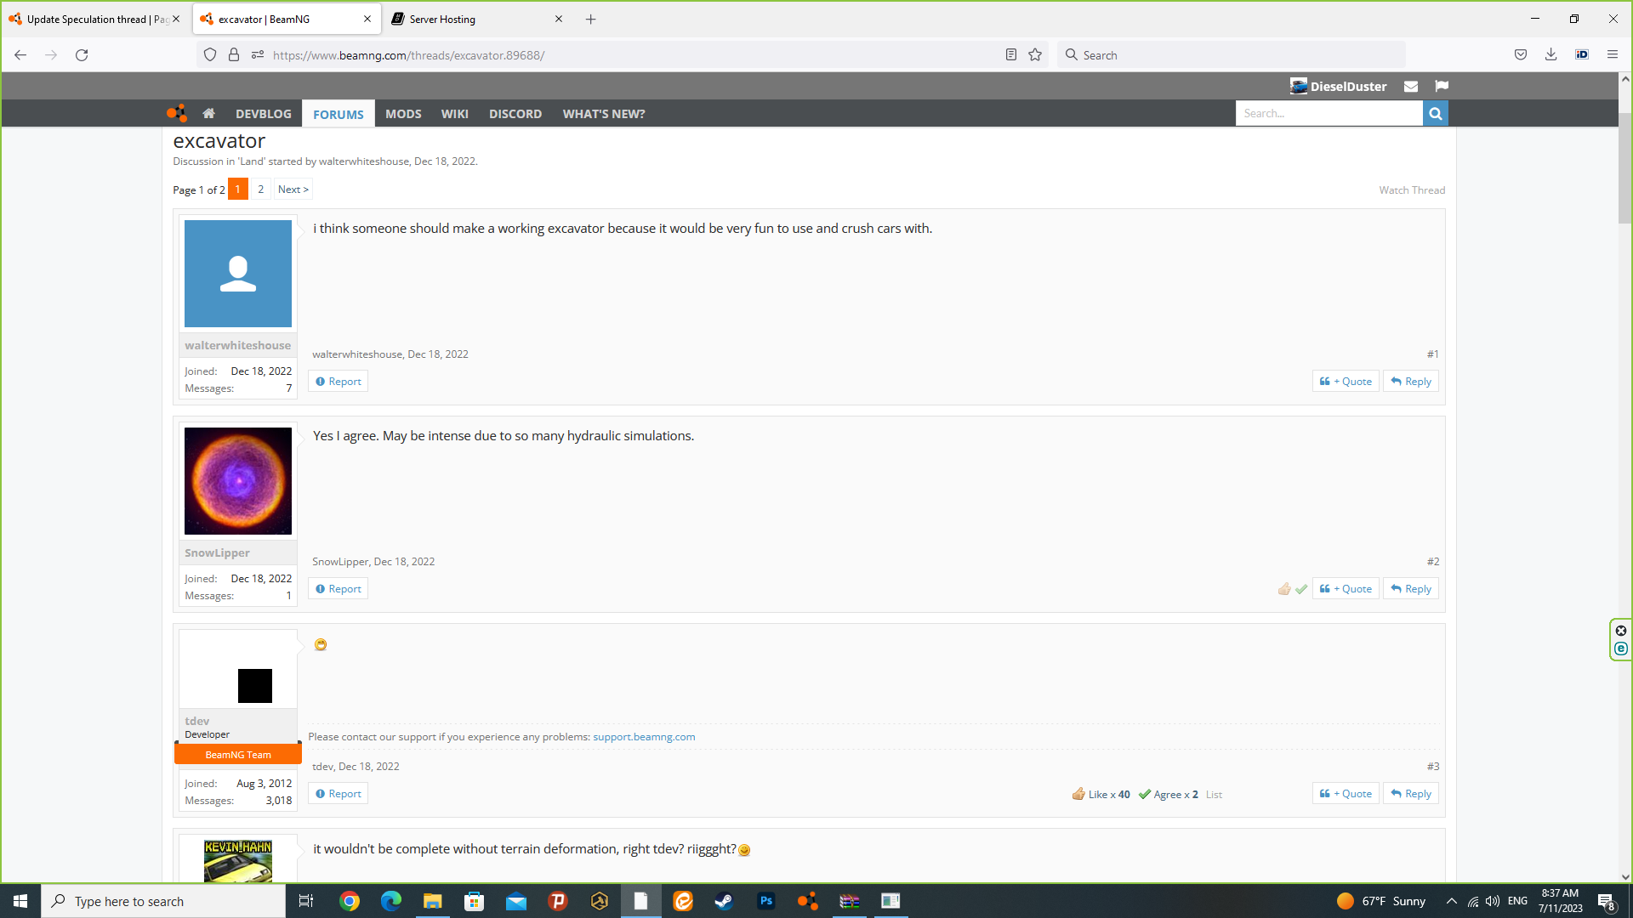Viewport: 1633px width, 918px height.
Task: Open the notification center icon
Action: pos(1606,901)
